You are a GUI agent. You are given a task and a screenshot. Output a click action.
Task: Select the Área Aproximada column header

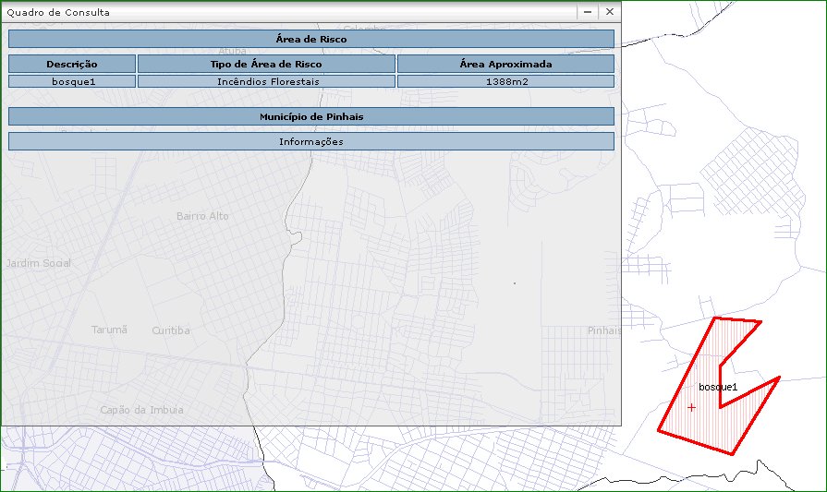(505, 64)
